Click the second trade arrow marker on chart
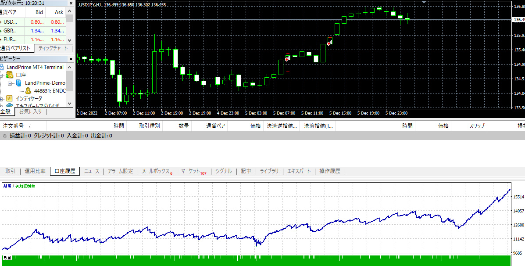 (330, 43)
